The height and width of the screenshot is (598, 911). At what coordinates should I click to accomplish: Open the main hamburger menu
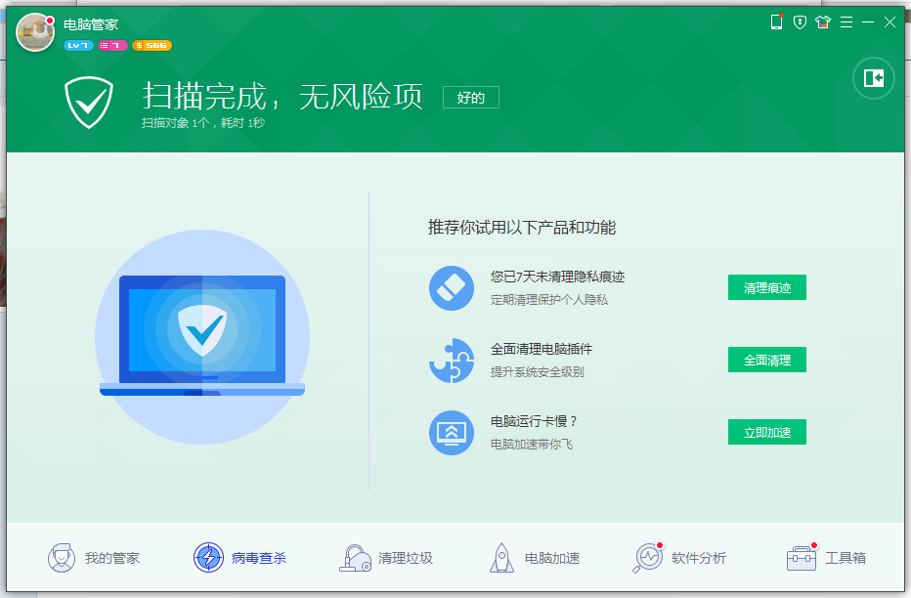click(x=846, y=22)
